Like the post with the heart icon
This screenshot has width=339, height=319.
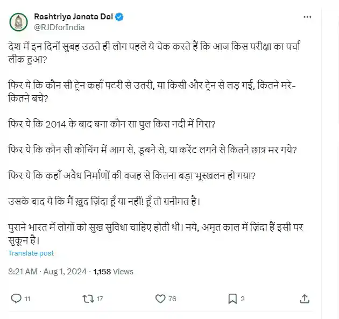coord(159,298)
